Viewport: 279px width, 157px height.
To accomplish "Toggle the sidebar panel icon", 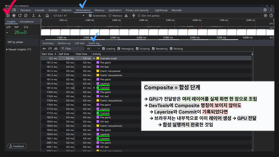I will 8,16.
